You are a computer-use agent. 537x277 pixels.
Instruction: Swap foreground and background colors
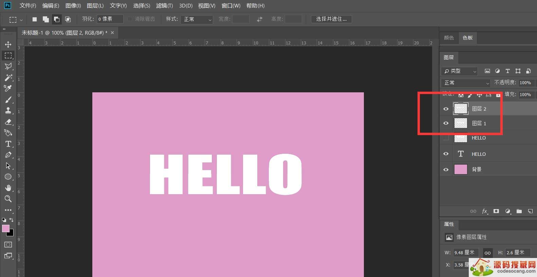(12, 220)
